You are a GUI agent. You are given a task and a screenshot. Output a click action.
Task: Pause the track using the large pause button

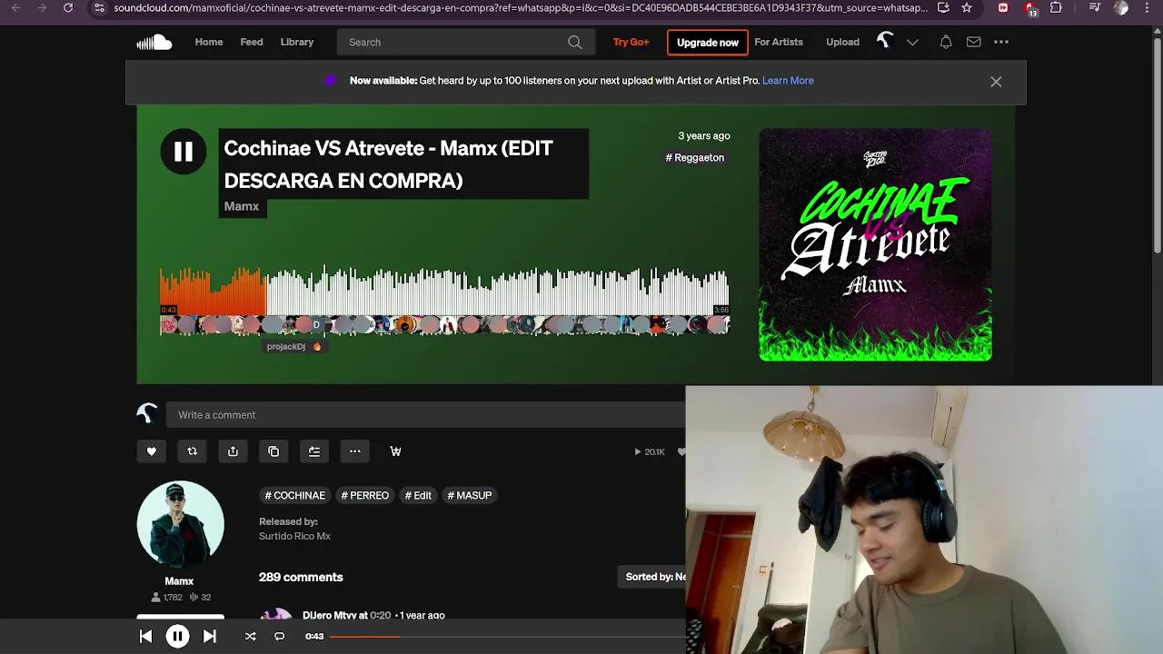pos(184,152)
